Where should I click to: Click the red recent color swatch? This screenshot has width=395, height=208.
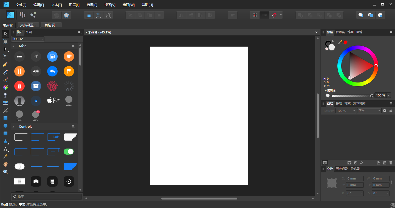[345, 42]
